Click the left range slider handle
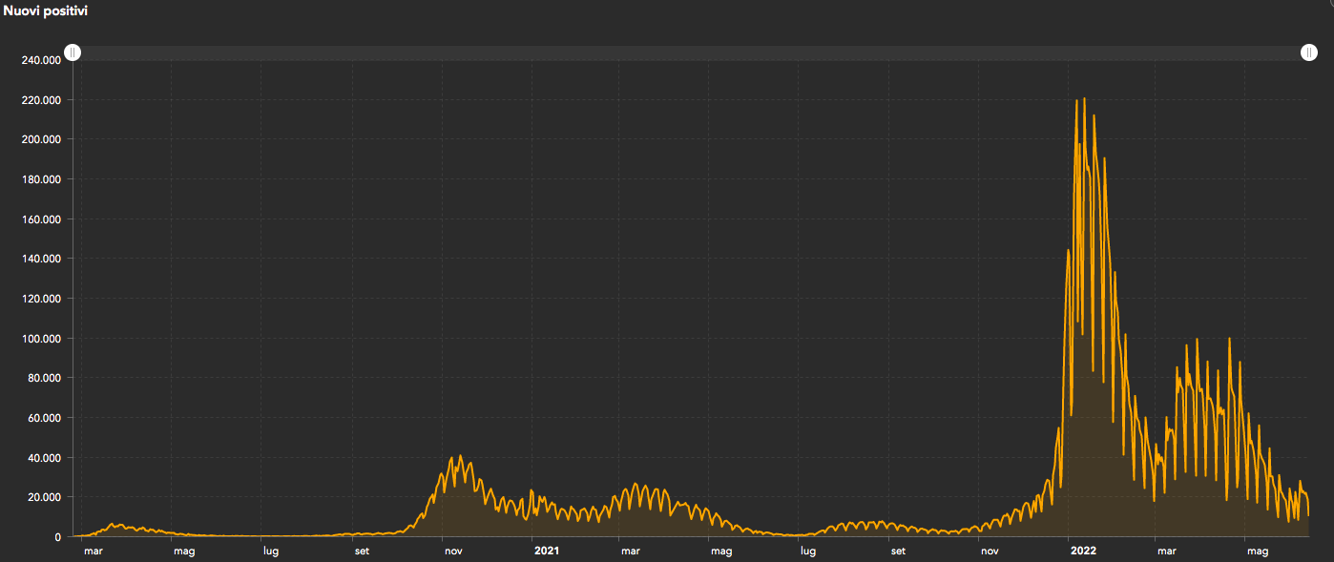The width and height of the screenshot is (1334, 562). (73, 52)
